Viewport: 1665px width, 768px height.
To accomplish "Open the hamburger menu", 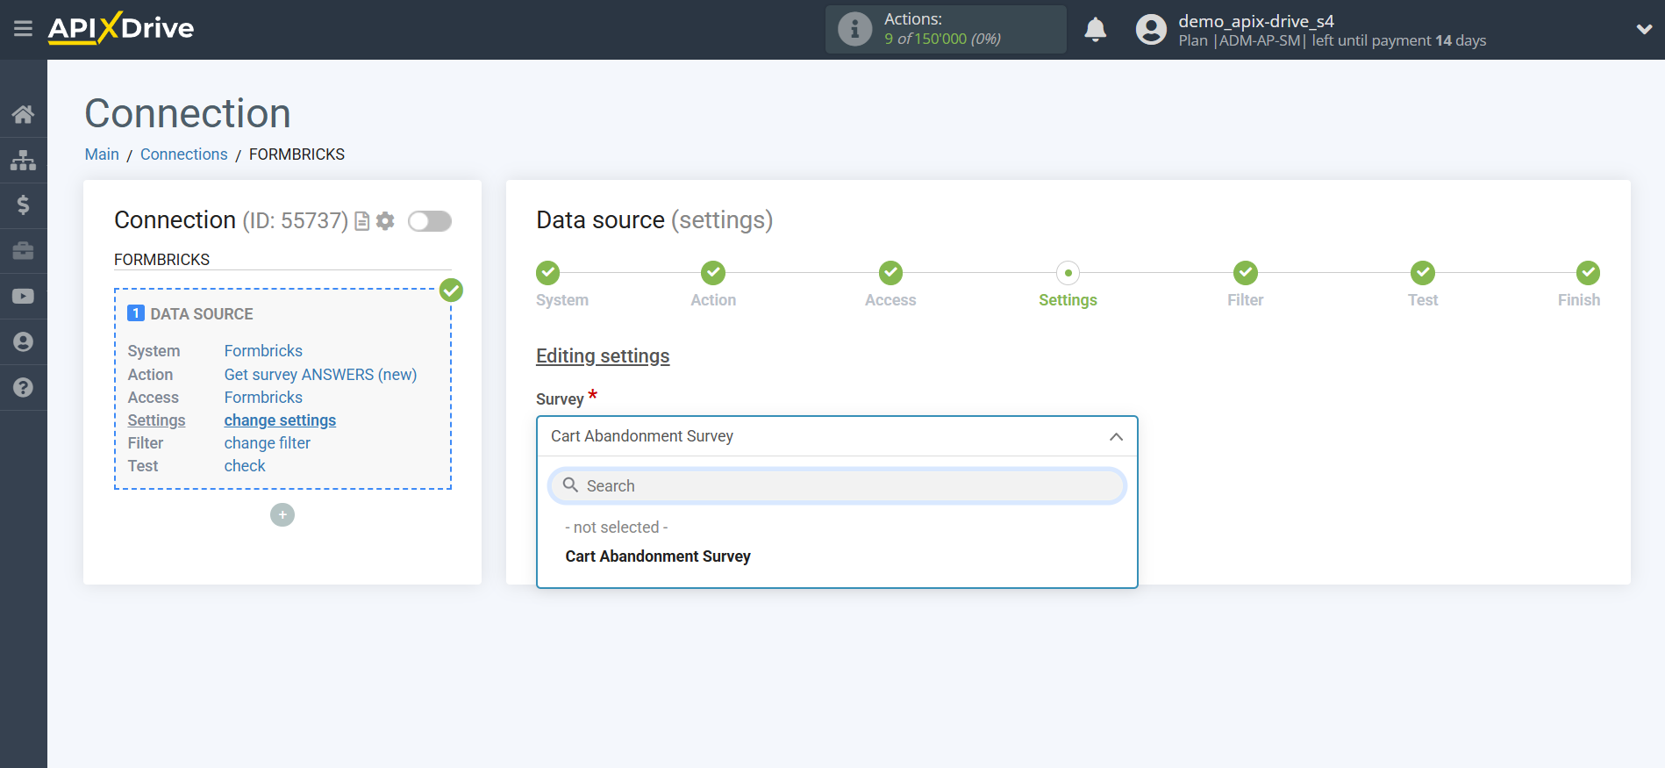I will pyautogui.click(x=23, y=29).
